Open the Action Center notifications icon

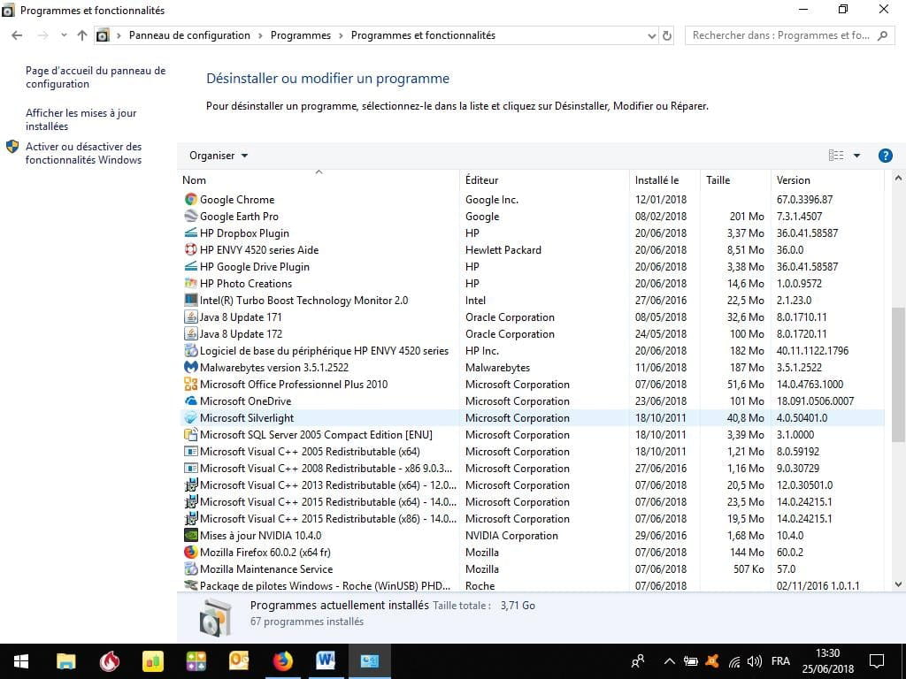(877, 661)
